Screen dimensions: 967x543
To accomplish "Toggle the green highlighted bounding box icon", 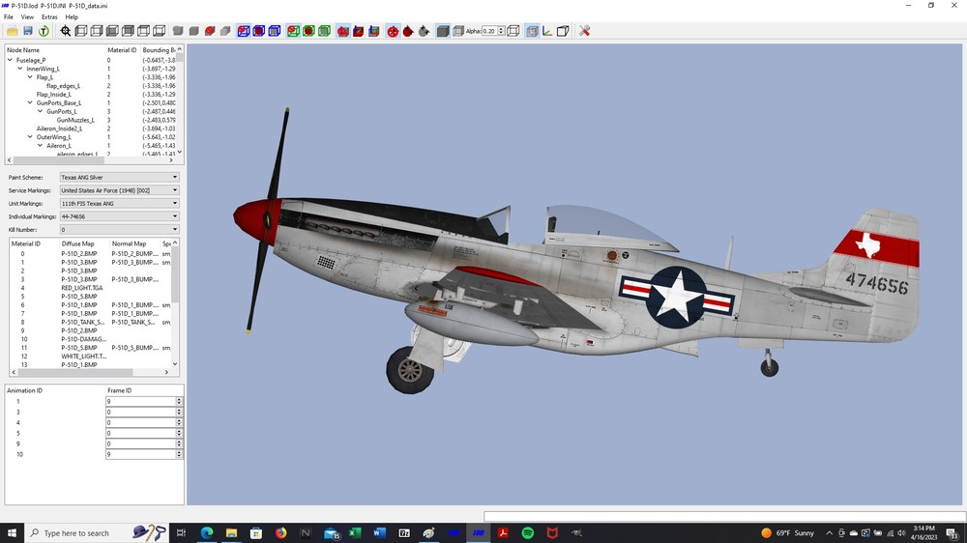I will (x=293, y=31).
